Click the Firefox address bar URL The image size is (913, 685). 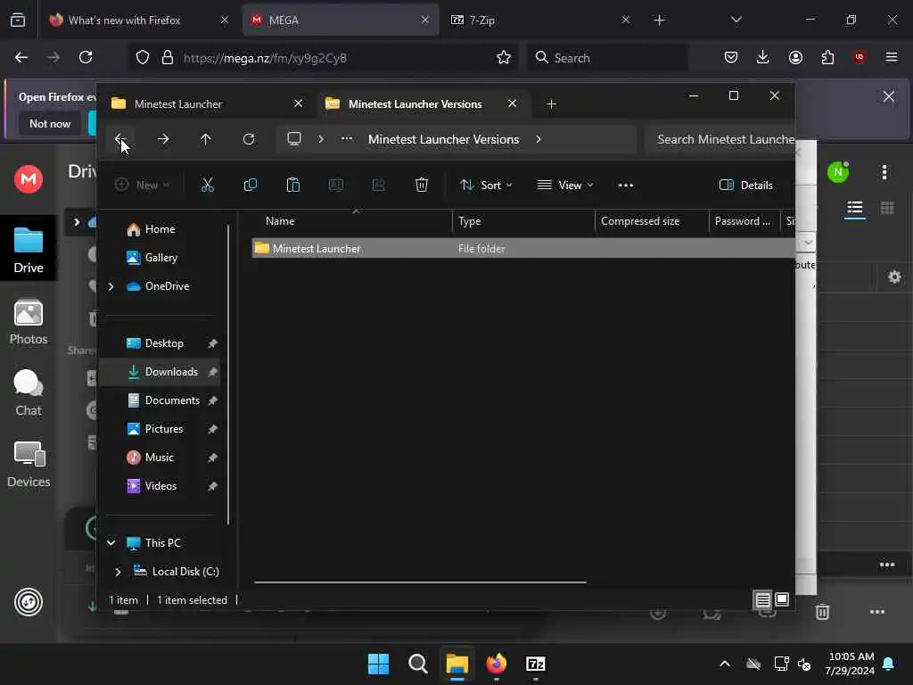click(265, 58)
